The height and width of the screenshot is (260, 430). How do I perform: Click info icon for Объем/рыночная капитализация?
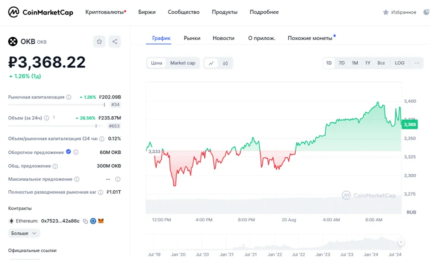pos(102,139)
